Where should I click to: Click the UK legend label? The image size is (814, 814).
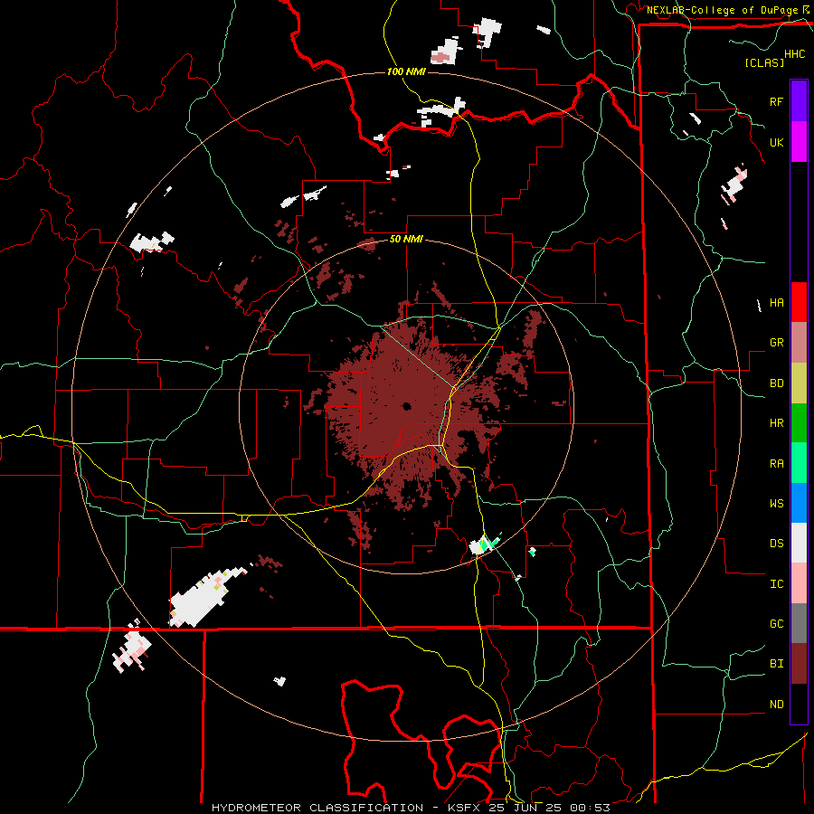coord(776,142)
